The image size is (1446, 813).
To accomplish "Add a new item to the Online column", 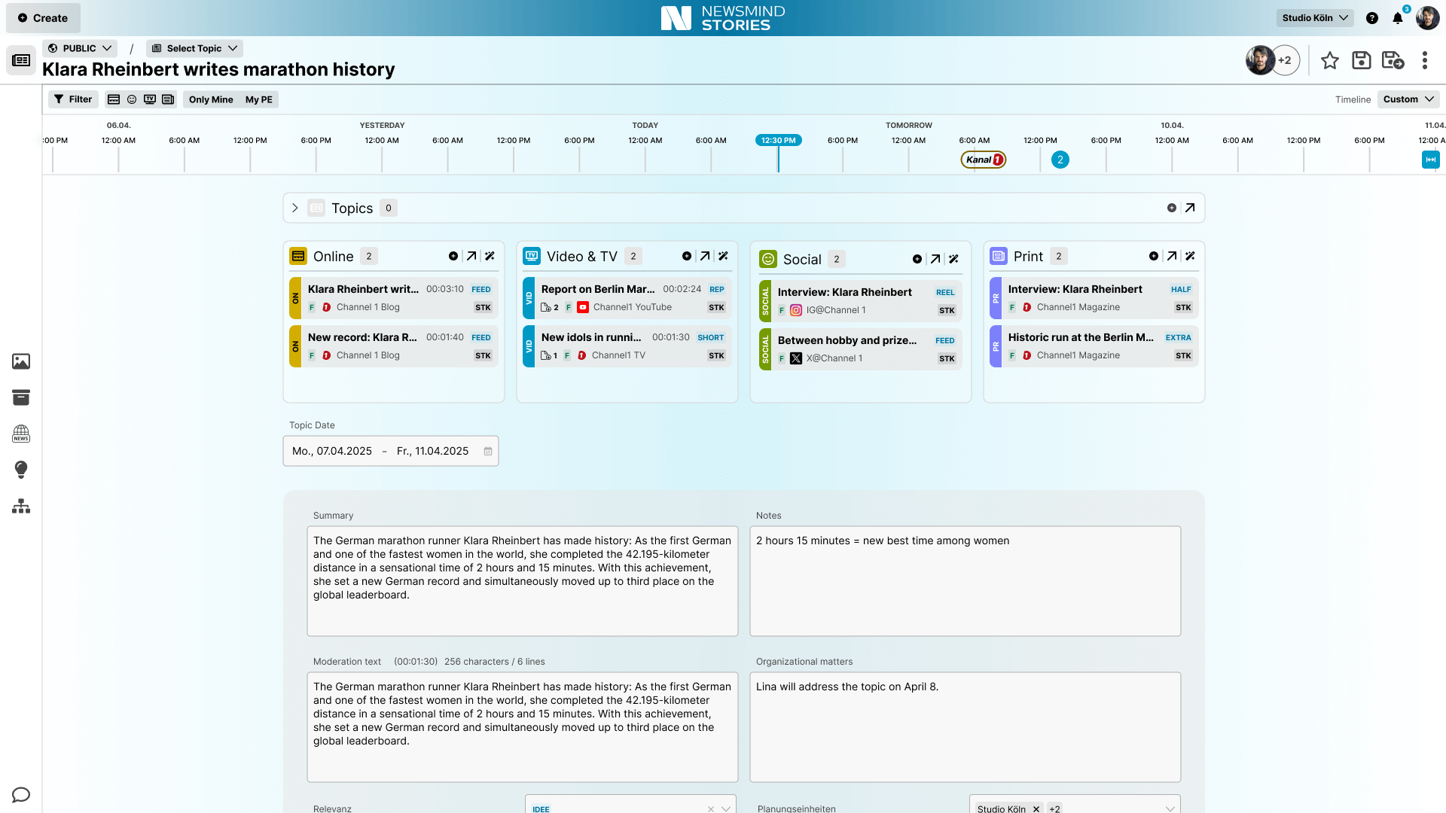I will tap(453, 256).
